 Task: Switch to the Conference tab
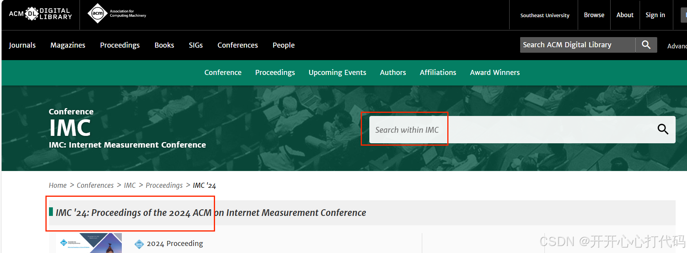click(x=223, y=73)
